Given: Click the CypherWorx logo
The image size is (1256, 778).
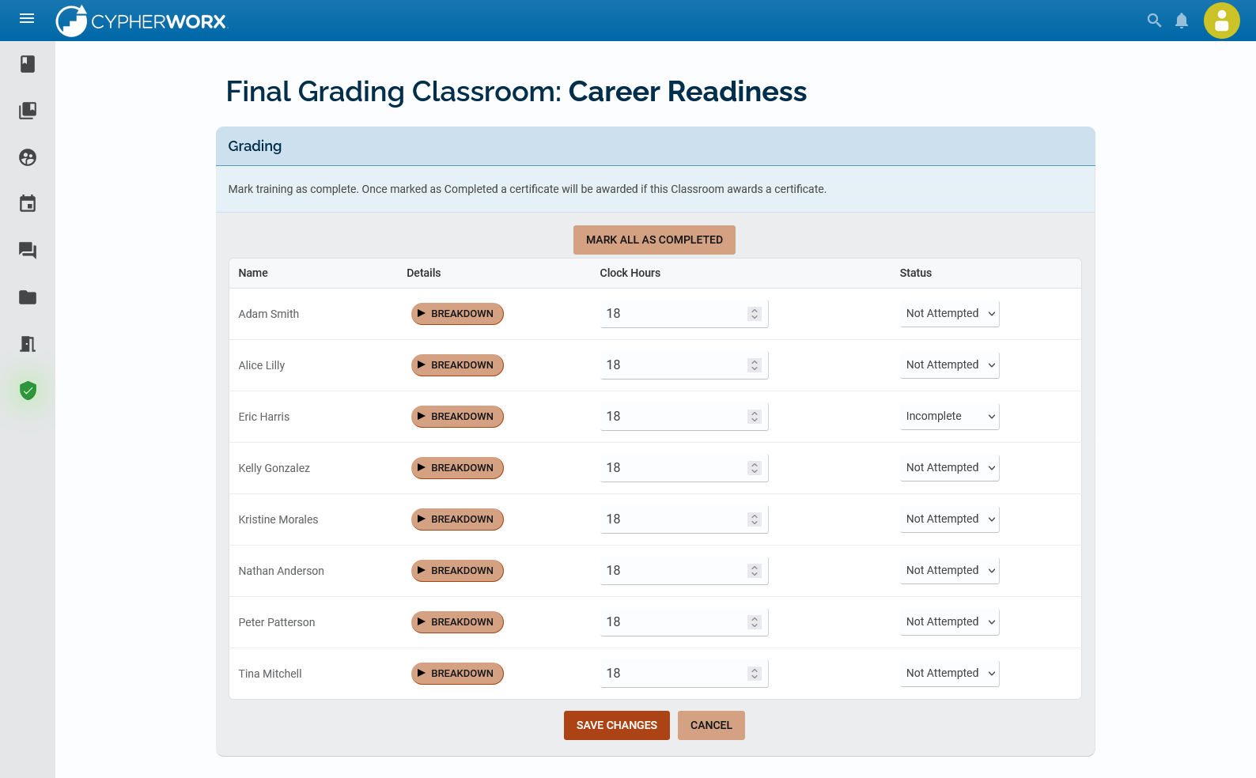Looking at the screenshot, I should coord(142,21).
